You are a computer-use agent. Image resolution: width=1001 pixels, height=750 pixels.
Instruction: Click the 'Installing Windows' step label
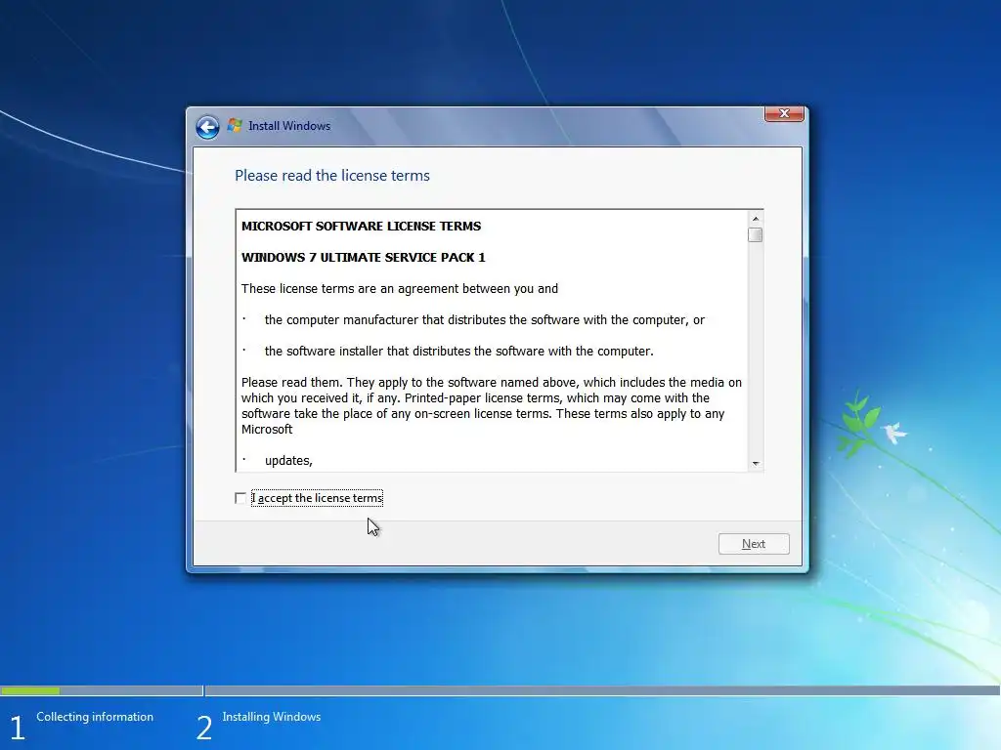point(272,717)
